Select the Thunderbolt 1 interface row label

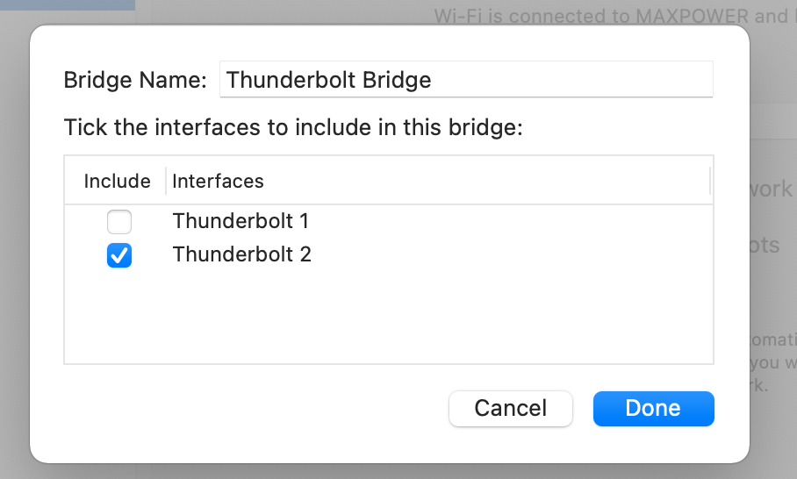(241, 220)
